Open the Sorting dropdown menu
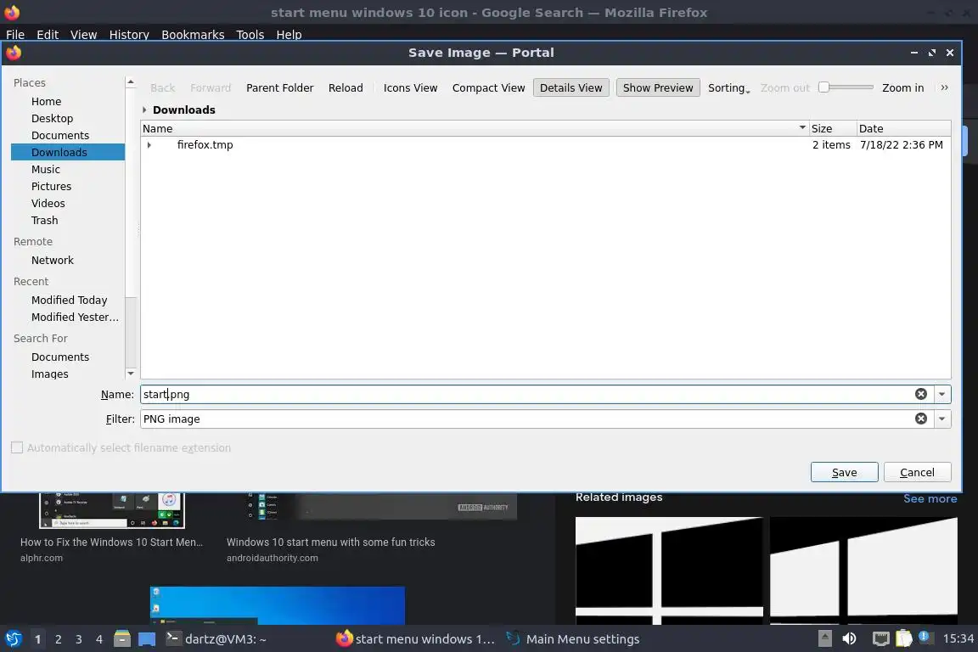The image size is (978, 652). point(728,88)
